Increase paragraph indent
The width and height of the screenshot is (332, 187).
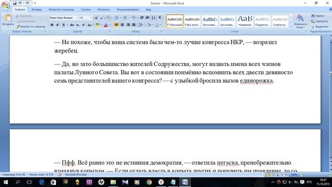(x=147, y=18)
